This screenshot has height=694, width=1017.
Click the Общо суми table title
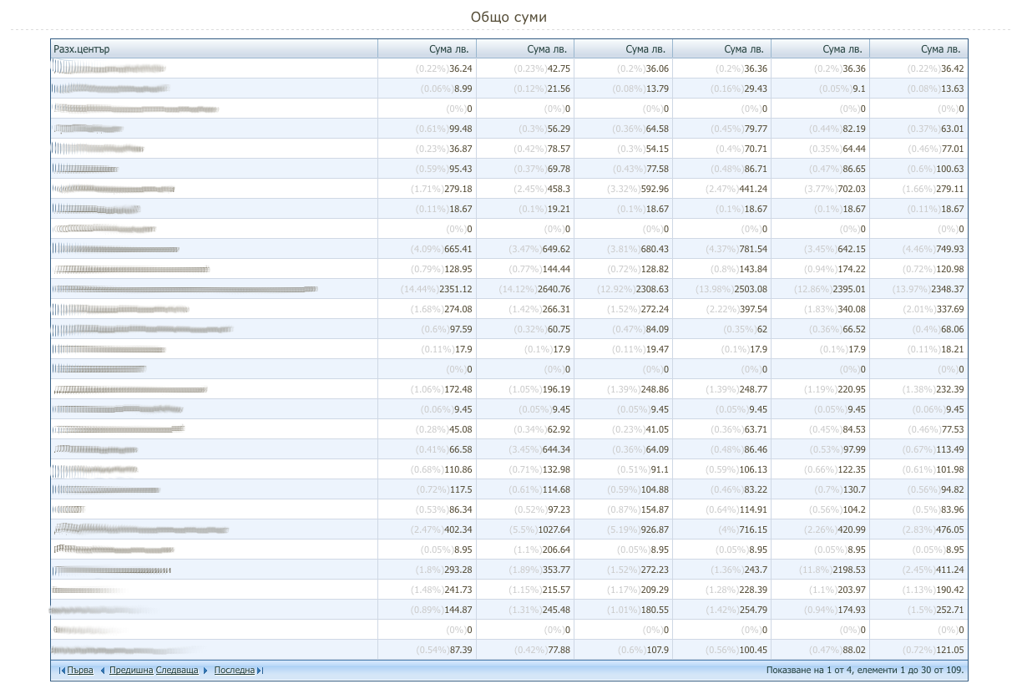pos(508,18)
